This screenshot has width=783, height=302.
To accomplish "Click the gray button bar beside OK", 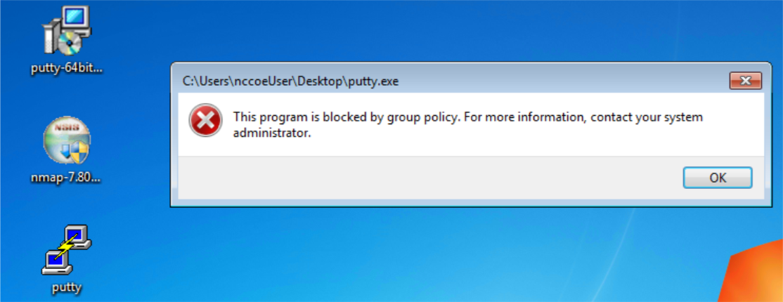I will click(429, 178).
